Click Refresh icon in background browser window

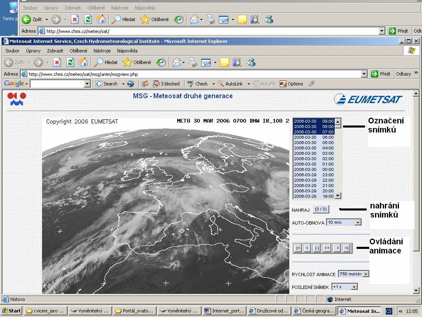click(x=88, y=19)
